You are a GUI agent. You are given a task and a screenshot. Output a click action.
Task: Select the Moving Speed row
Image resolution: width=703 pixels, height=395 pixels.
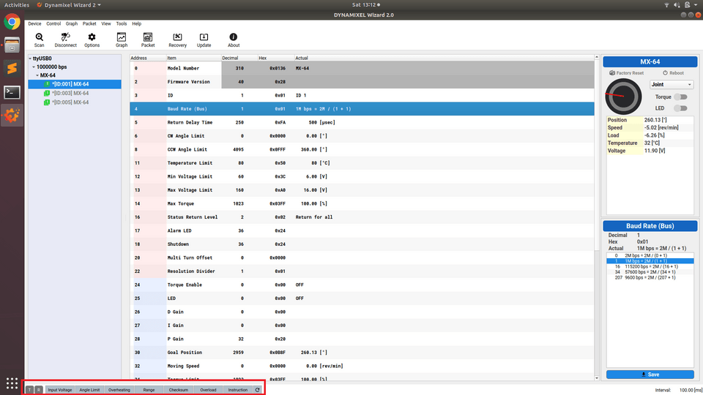(362, 366)
